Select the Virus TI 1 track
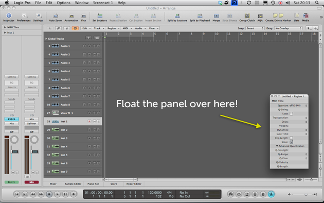This screenshot has width=324, height=203. click(73, 113)
